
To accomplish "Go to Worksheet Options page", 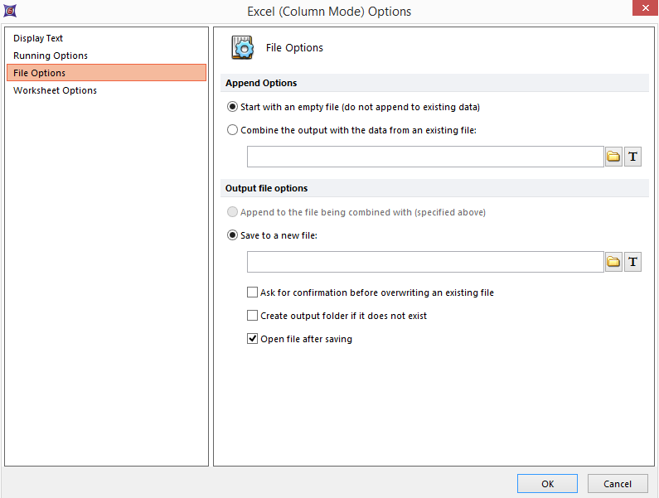I will (x=55, y=90).
